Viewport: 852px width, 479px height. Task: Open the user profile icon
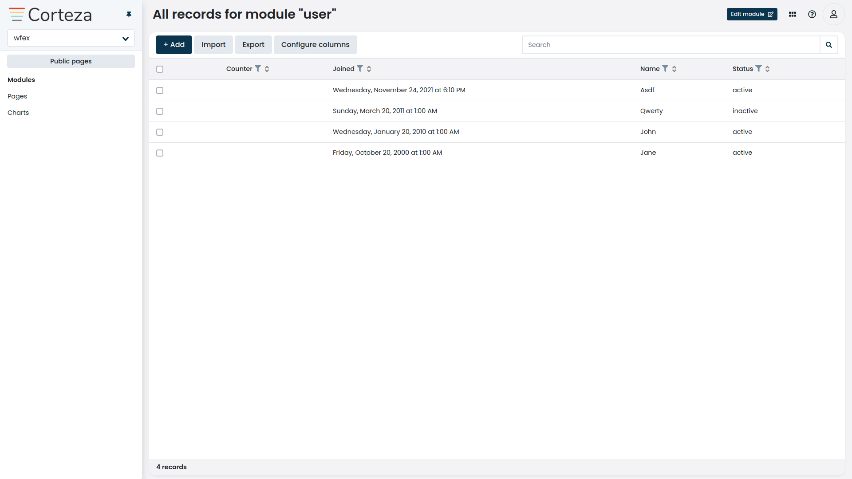click(834, 14)
